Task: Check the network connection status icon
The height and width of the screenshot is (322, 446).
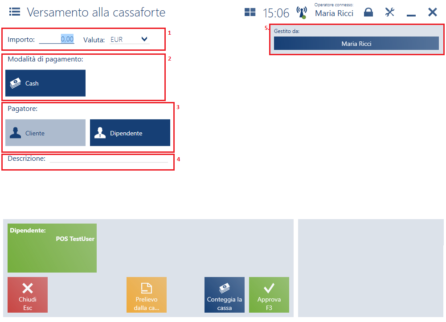Action: coord(302,12)
